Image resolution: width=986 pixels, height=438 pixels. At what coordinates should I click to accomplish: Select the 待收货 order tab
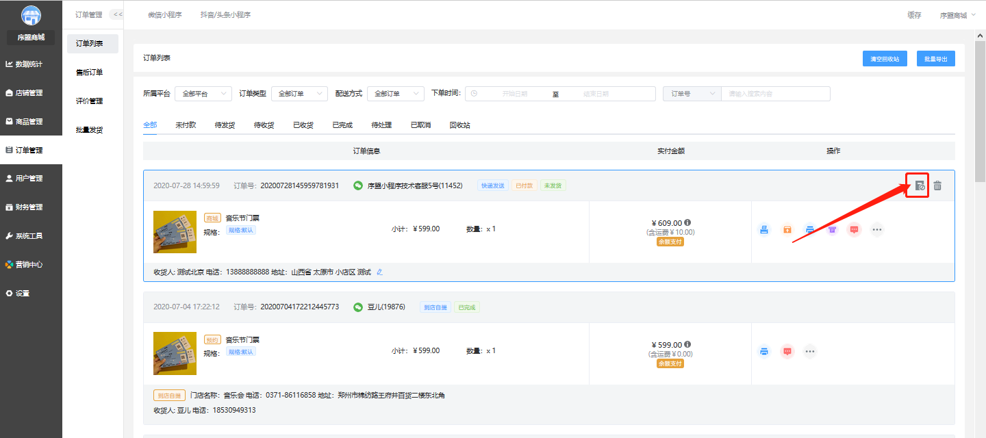click(x=264, y=125)
